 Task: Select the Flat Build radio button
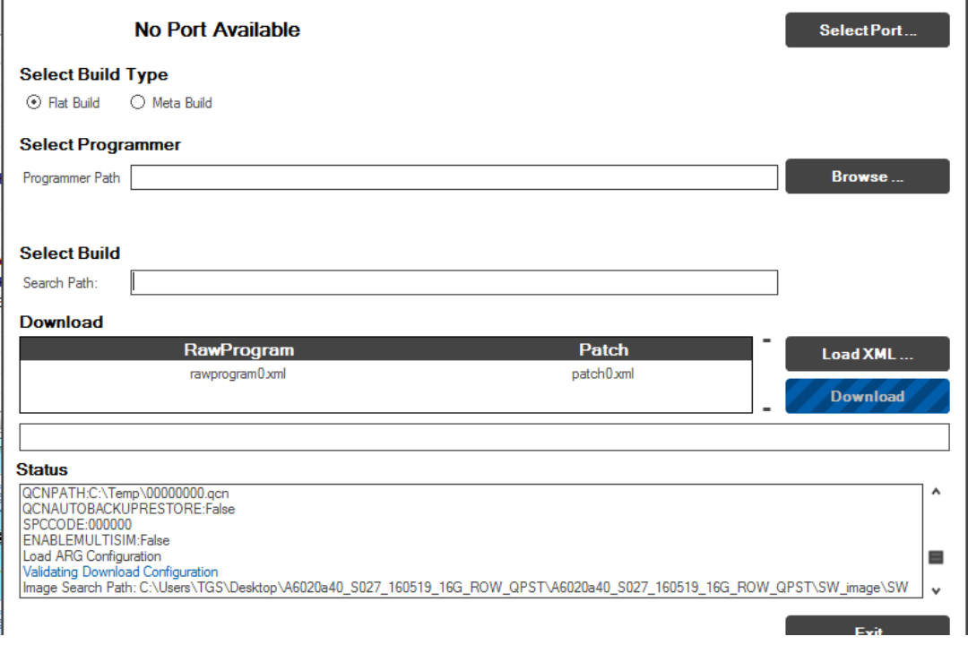(34, 103)
